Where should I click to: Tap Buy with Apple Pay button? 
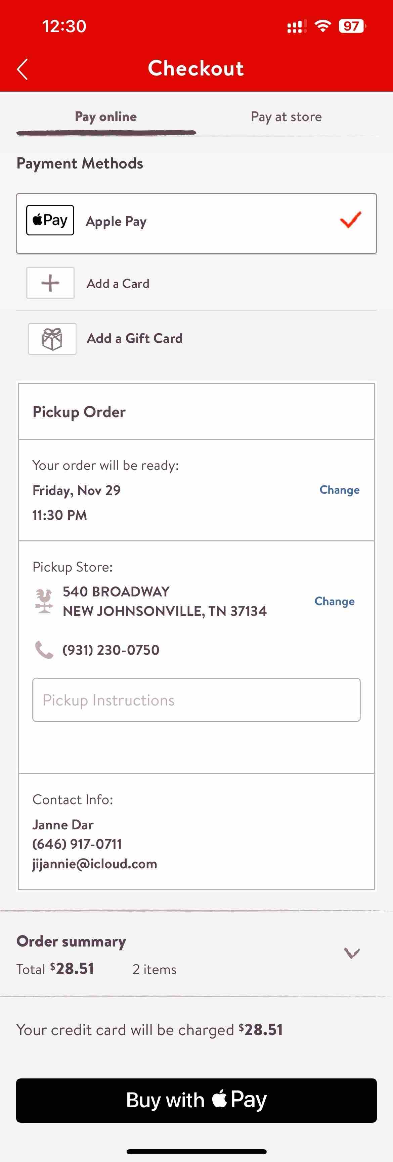click(x=196, y=1100)
